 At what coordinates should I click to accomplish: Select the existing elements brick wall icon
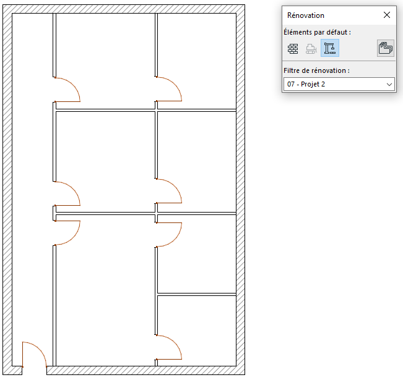(293, 48)
